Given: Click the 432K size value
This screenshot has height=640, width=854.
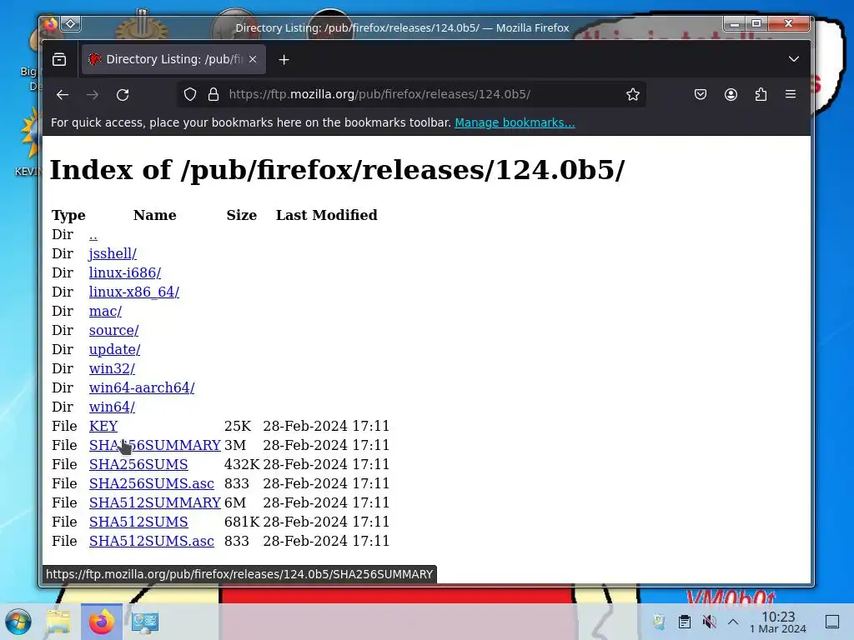Looking at the screenshot, I should [x=242, y=464].
